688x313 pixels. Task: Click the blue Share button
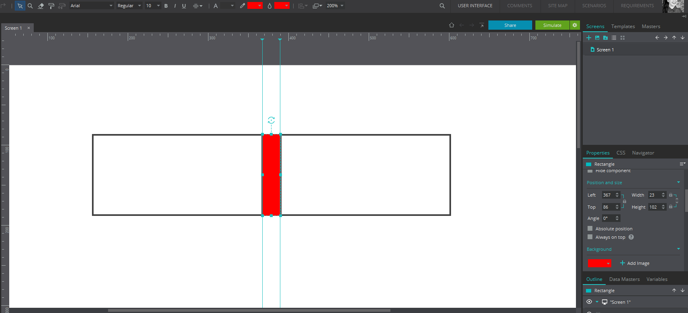tap(510, 25)
